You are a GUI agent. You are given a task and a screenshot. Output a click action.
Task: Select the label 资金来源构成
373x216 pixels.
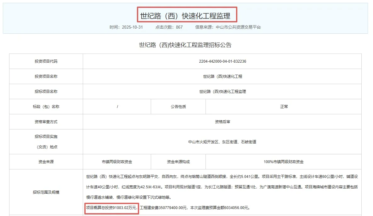[178, 162]
